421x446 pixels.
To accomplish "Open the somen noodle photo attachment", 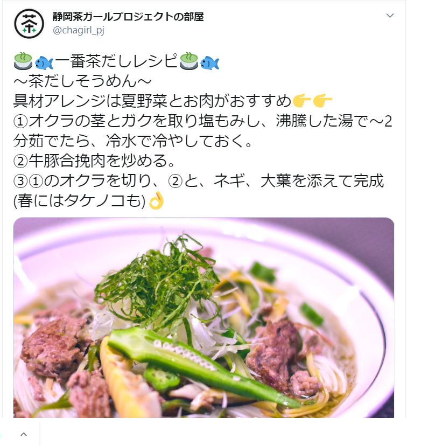I will click(204, 317).
